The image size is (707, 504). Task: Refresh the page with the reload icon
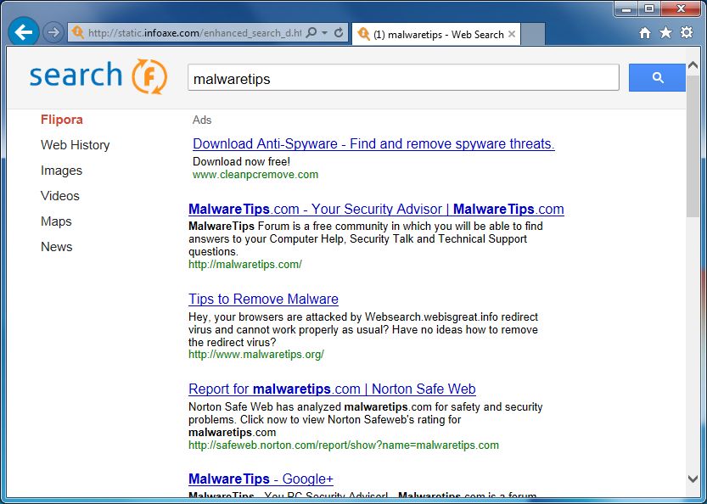click(x=339, y=33)
